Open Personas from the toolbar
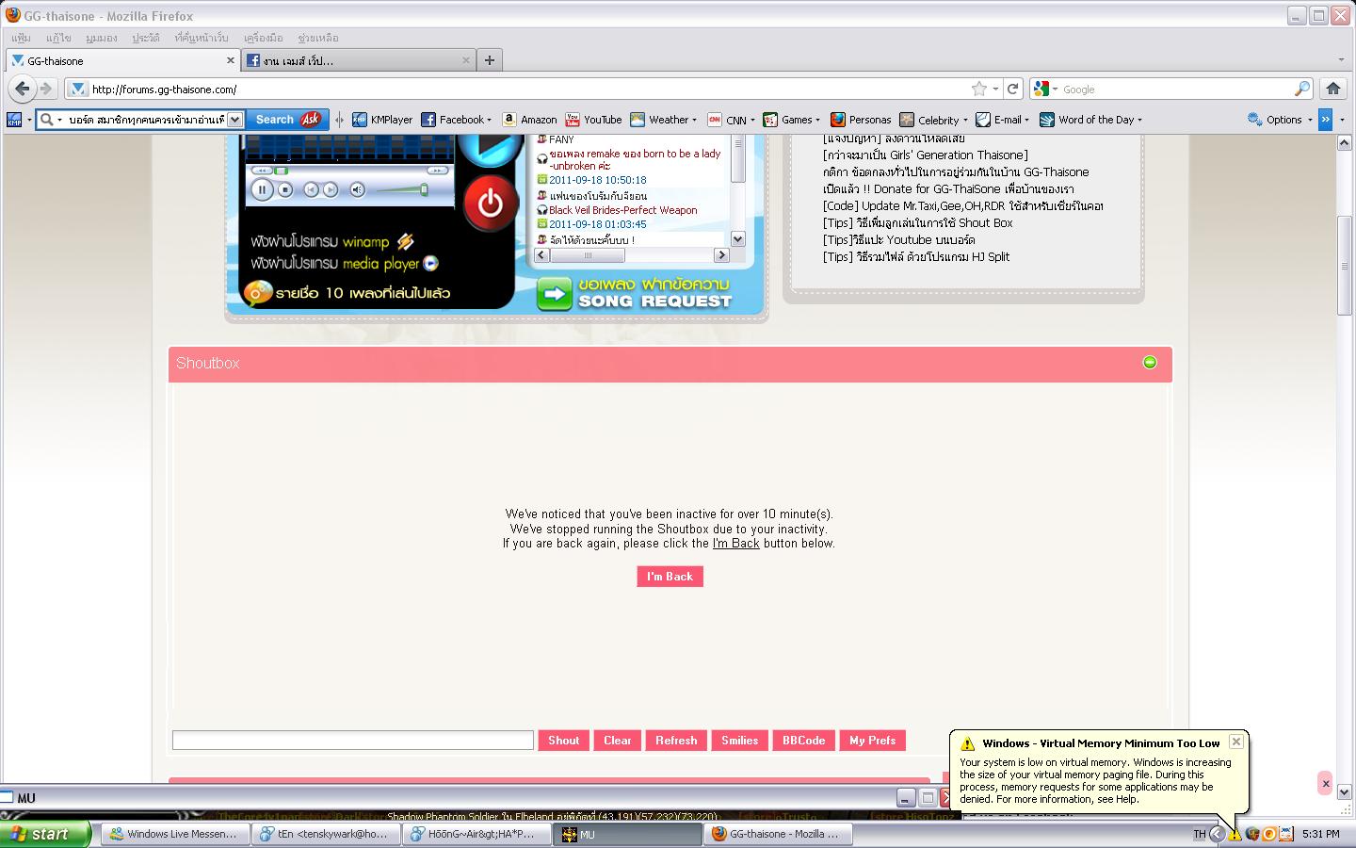The height and width of the screenshot is (848, 1356). (x=861, y=120)
